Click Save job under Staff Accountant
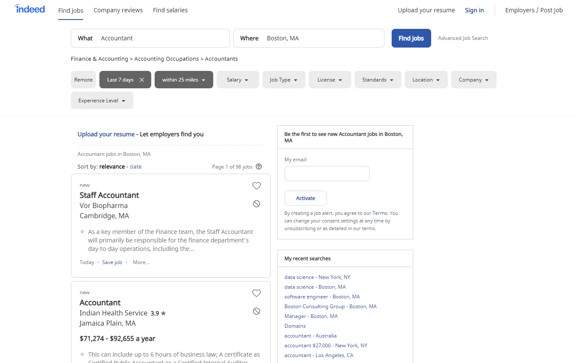This screenshot has height=363, width=576. coord(112,262)
